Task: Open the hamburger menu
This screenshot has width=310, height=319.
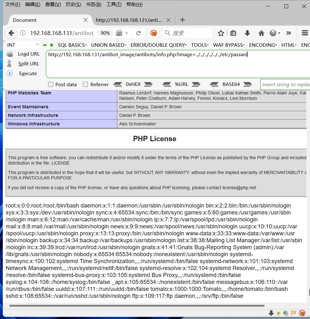Action: [x=305, y=33]
